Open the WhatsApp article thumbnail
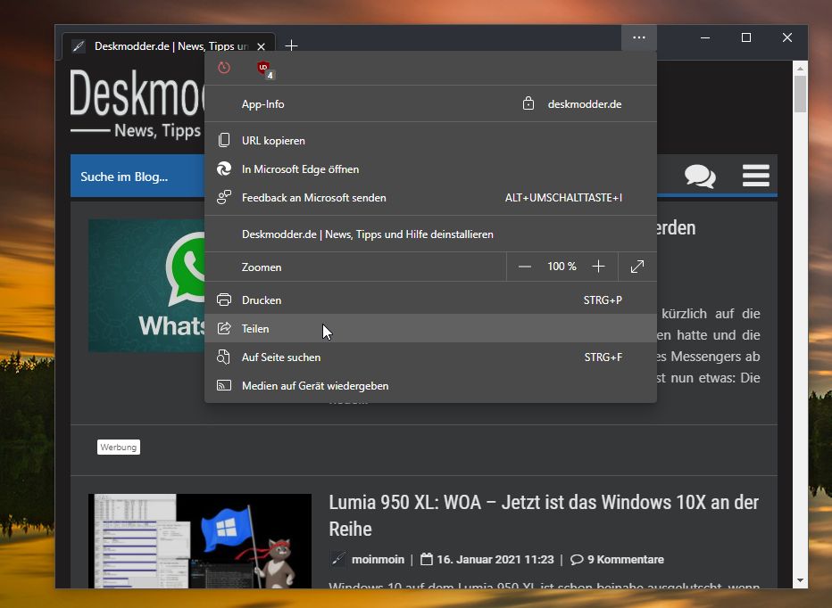Screen dimensions: 832x608 147,285
